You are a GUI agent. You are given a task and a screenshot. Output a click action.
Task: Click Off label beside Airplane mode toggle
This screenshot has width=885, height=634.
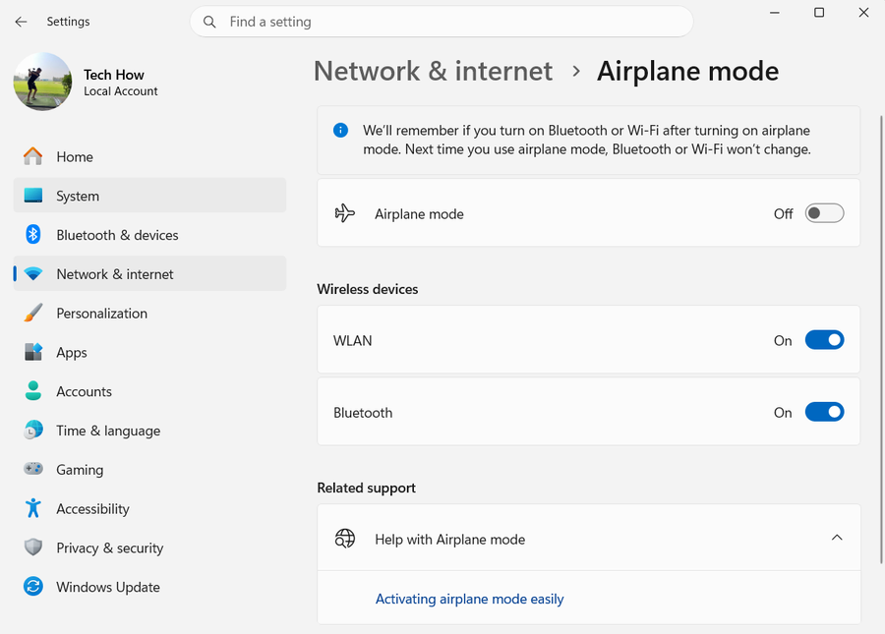point(784,213)
